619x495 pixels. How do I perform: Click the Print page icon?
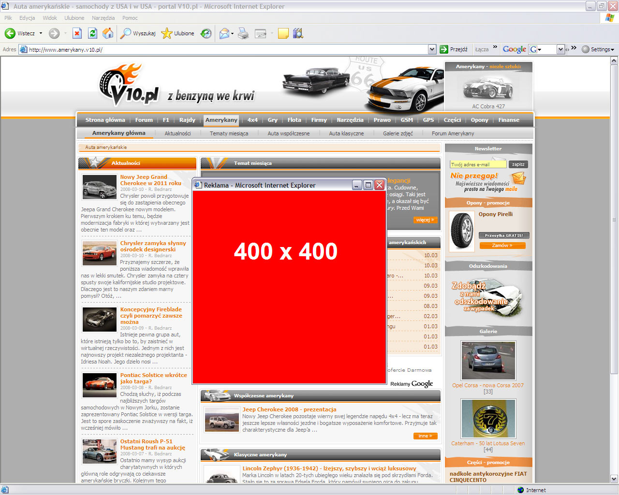point(243,33)
